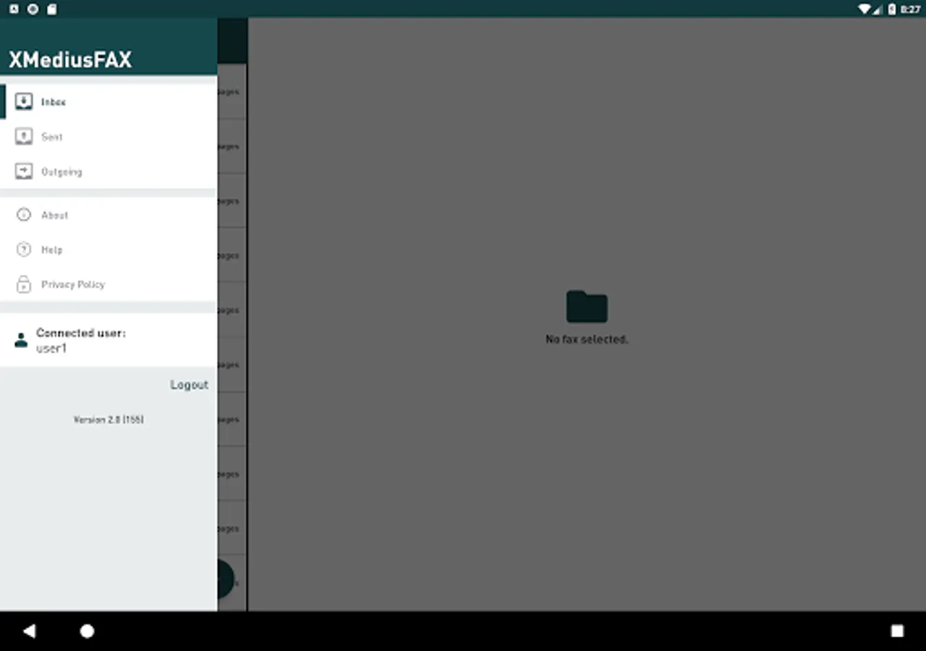Tap the Android home button

[87, 631]
